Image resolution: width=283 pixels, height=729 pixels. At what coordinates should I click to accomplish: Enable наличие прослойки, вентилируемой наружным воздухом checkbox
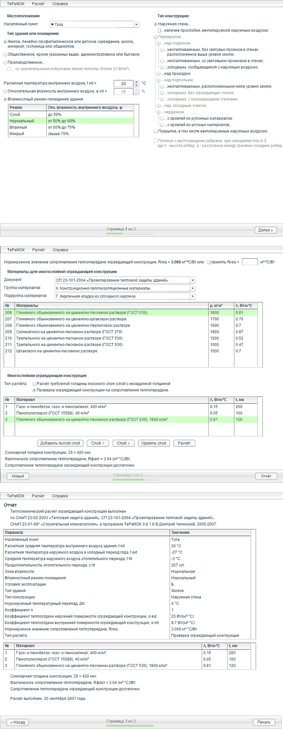(x=159, y=30)
